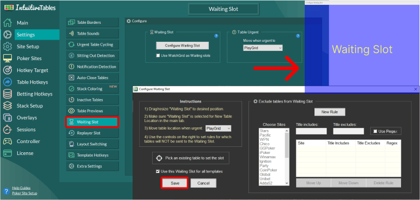Select Winamax in Choose Sites list

[267, 157]
